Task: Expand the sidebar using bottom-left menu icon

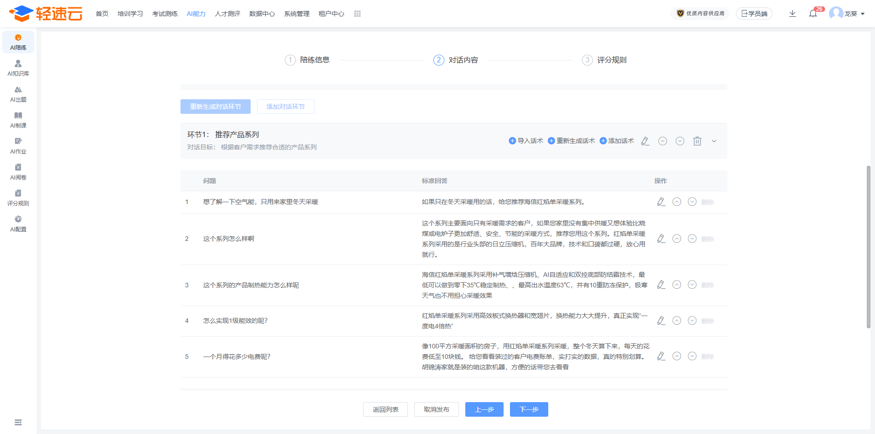Action: (x=18, y=422)
